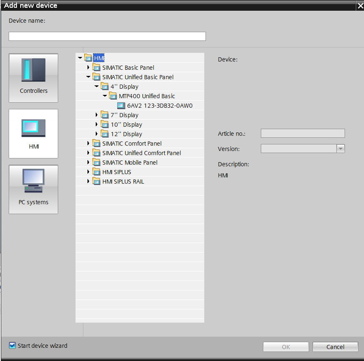Select the MTP400 Unified Basic label

(147, 96)
